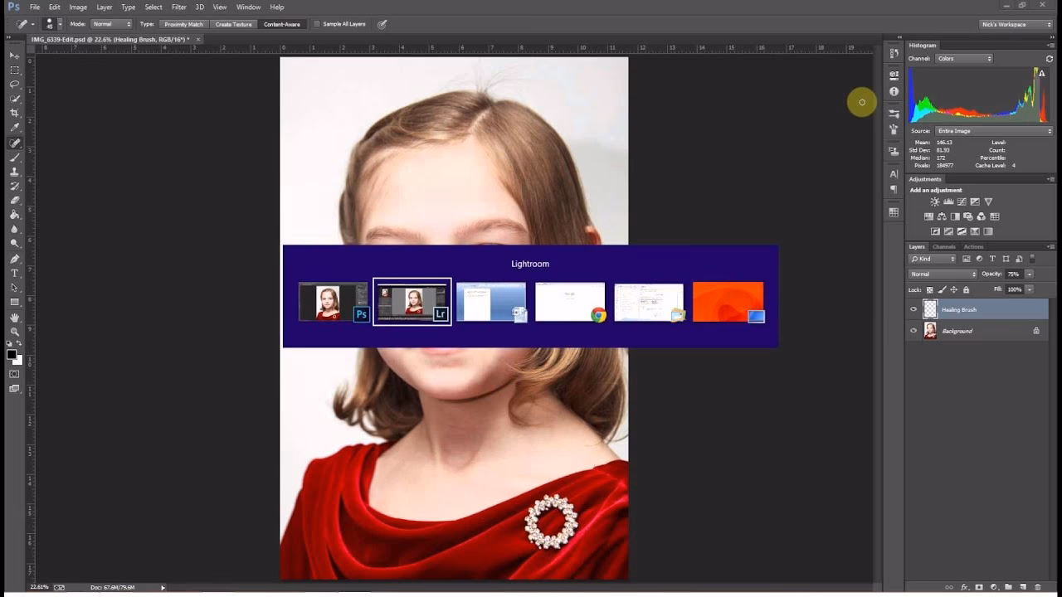The image size is (1062, 597).
Task: Enable the Sample All Layers checkbox
Action: (x=317, y=24)
